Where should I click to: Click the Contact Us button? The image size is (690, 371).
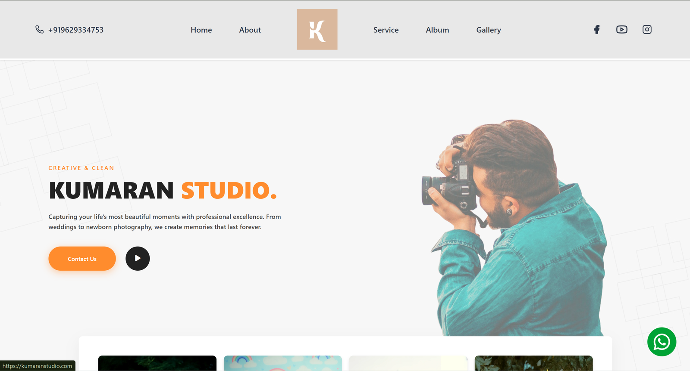point(82,259)
